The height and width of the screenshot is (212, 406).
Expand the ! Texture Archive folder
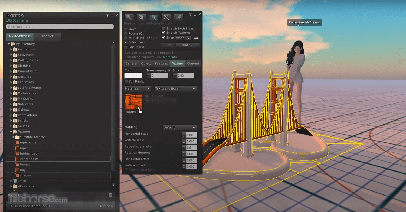pyautogui.click(x=13, y=137)
